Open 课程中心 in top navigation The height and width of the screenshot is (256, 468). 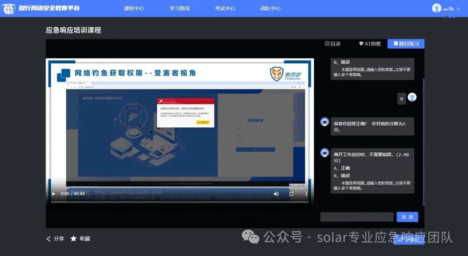tap(134, 8)
